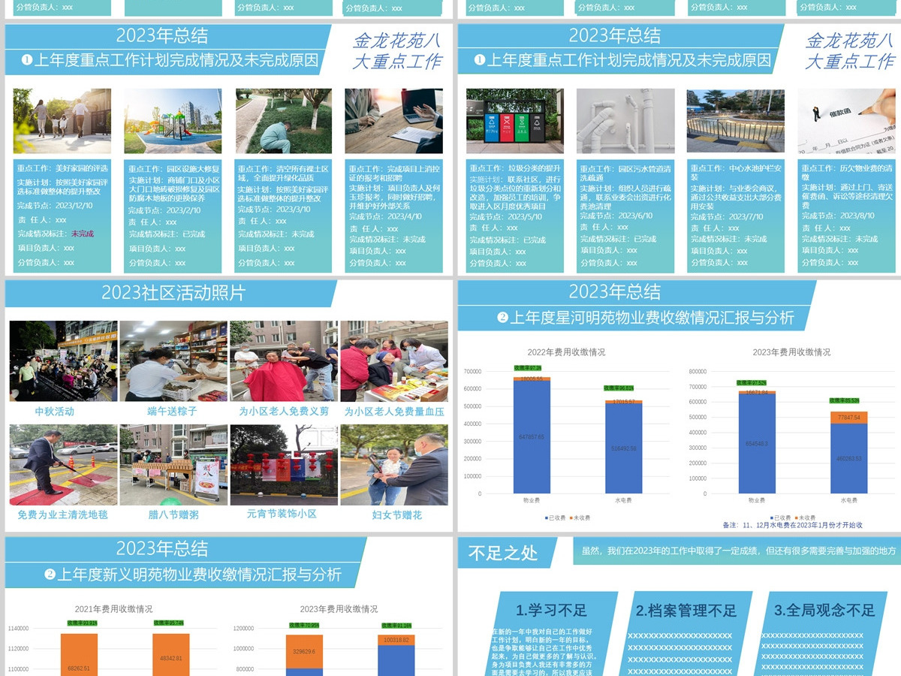Screen dimensions: 901x676
Task: Click the 1.学习不足 card heading
Action: 552,610
